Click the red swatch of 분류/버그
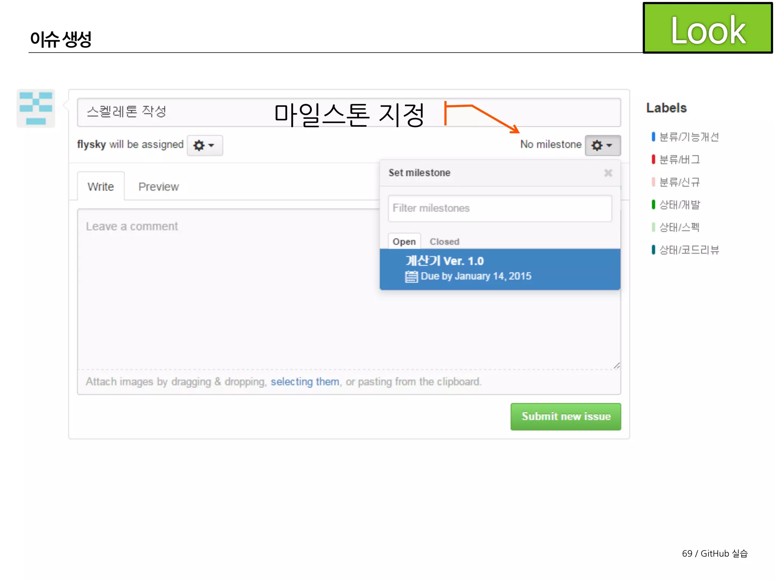 653,160
